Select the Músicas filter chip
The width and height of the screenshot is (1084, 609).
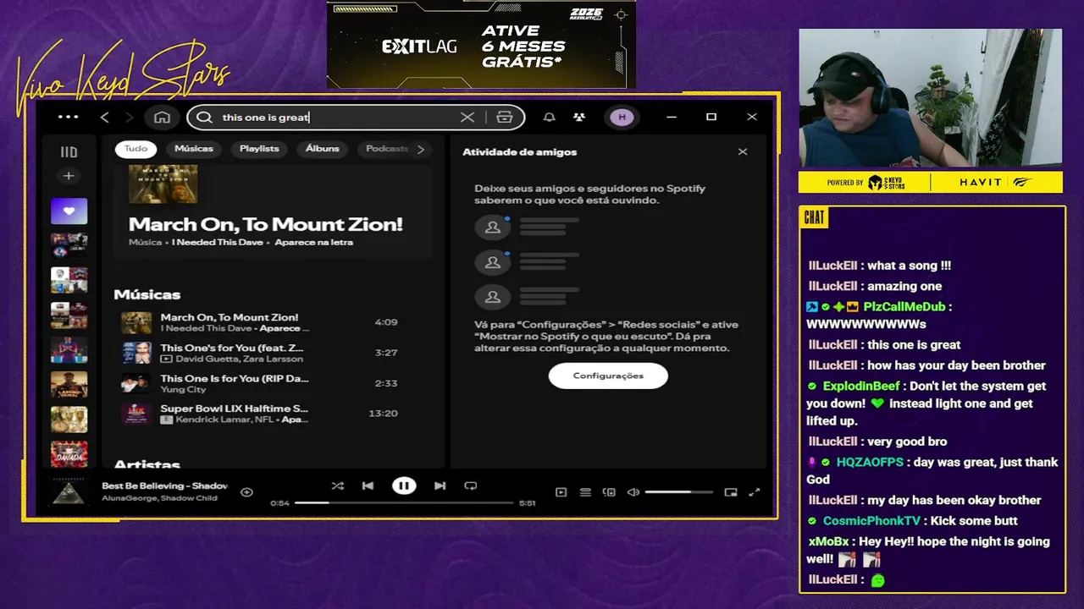[x=194, y=149]
